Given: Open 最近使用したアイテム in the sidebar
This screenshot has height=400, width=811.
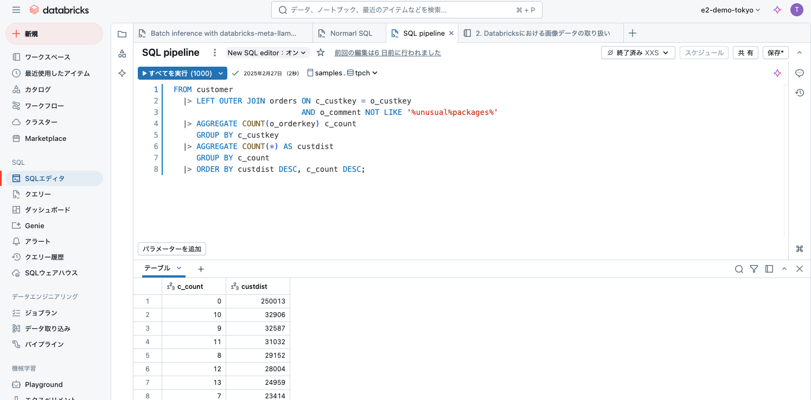Looking at the screenshot, I should click(x=54, y=73).
